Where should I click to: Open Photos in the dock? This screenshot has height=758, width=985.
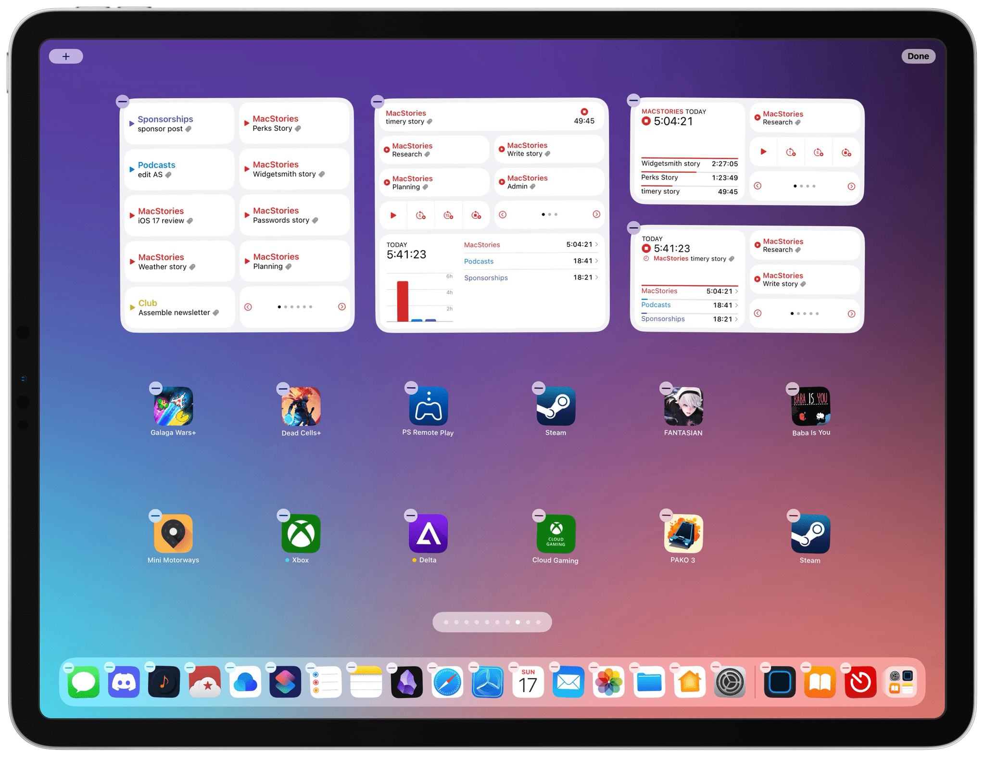click(x=609, y=682)
